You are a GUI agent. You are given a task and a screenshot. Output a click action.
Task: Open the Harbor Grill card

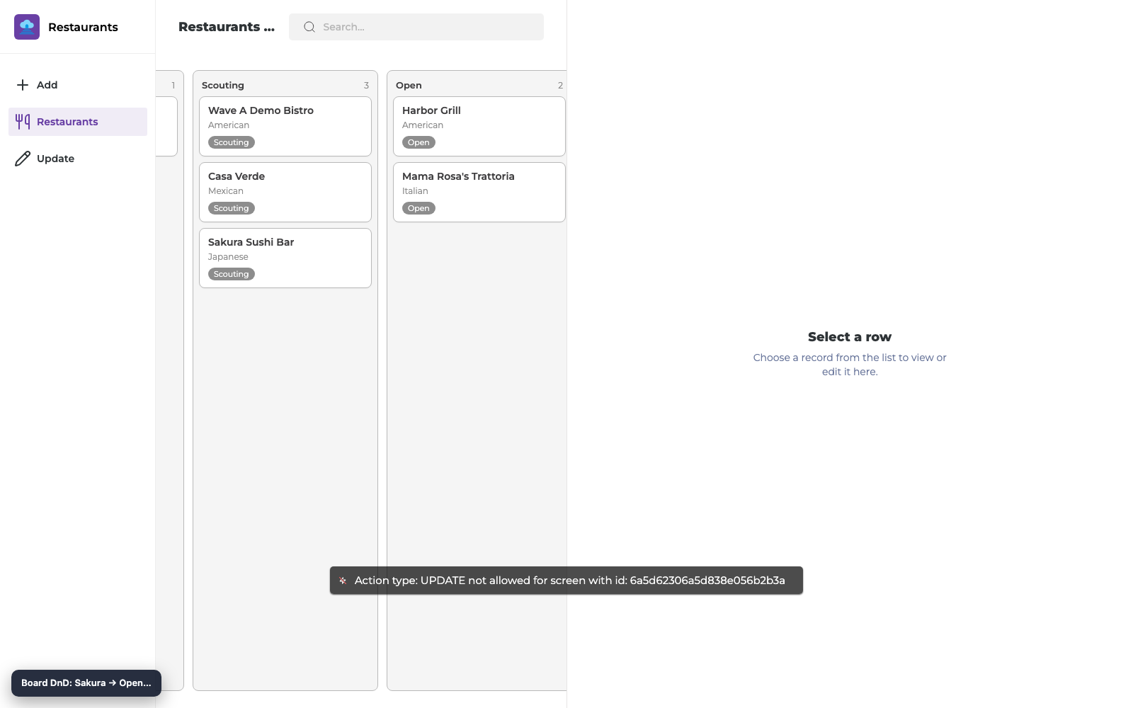click(479, 126)
